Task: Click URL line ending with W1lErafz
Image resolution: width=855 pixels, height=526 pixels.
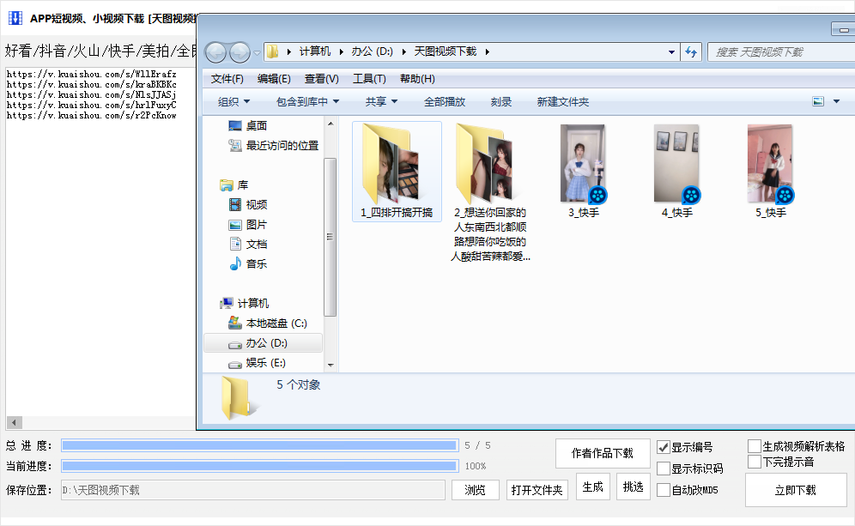Action: pyautogui.click(x=92, y=74)
